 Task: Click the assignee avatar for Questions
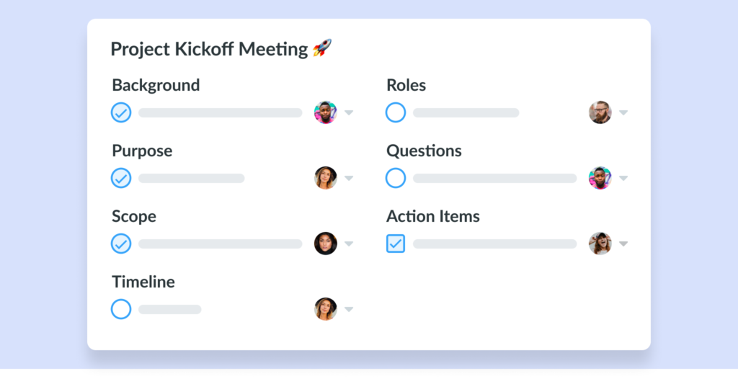(600, 178)
